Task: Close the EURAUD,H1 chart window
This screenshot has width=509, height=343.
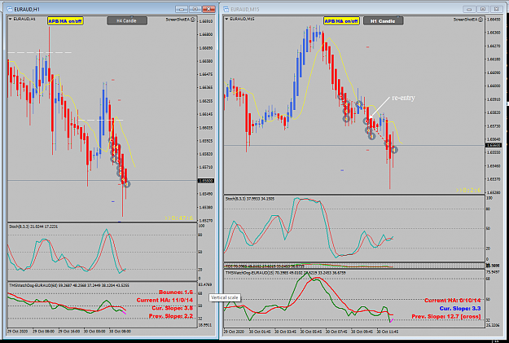Action: tap(208, 9)
